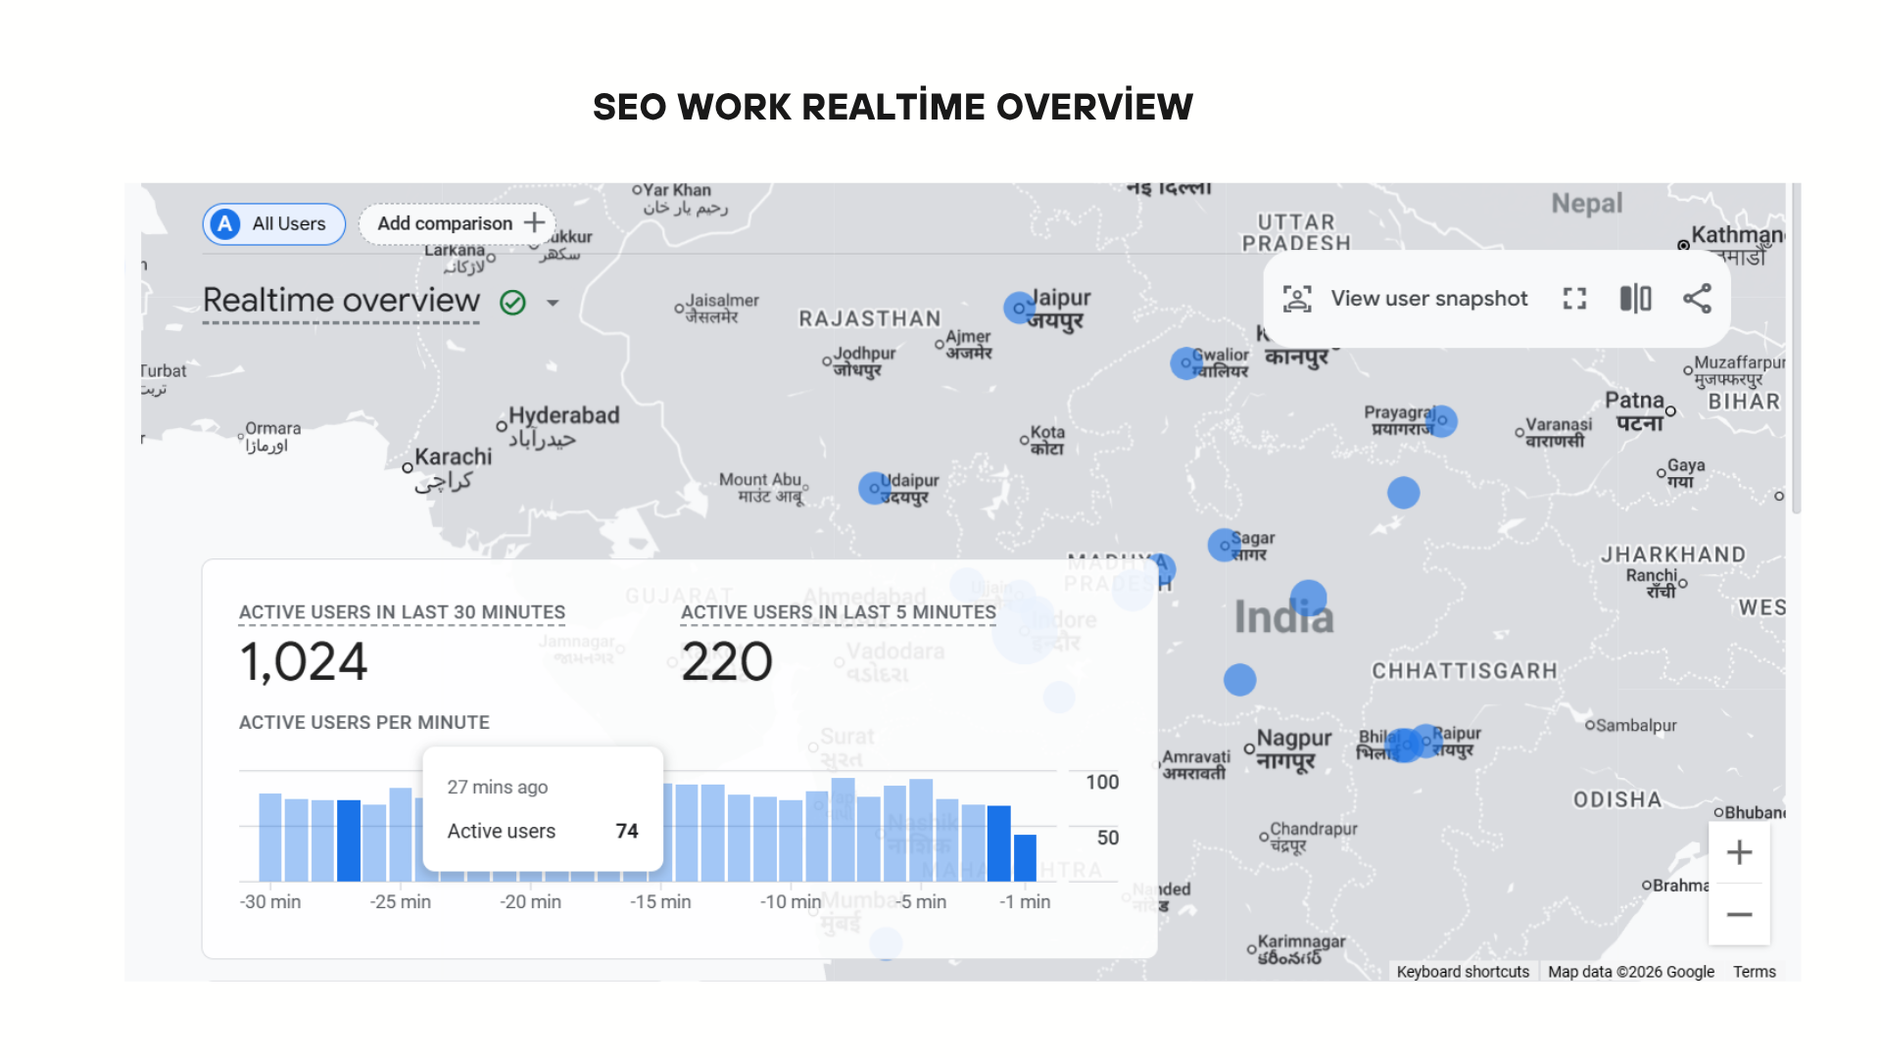Image resolution: width=1881 pixels, height=1058 pixels.
Task: Open Keyboard shortcuts link
Action: click(1463, 972)
